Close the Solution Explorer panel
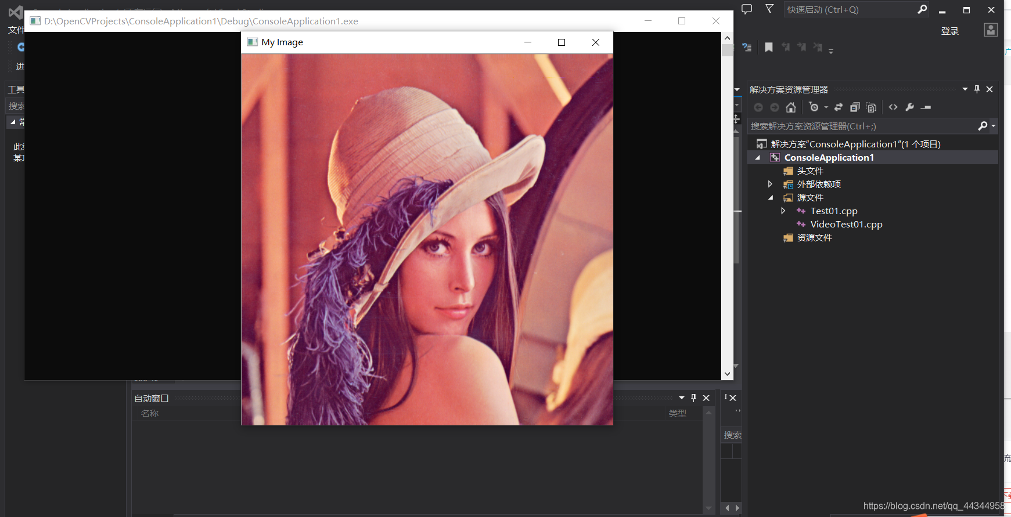Screen dimensions: 1011x517 tap(990, 89)
